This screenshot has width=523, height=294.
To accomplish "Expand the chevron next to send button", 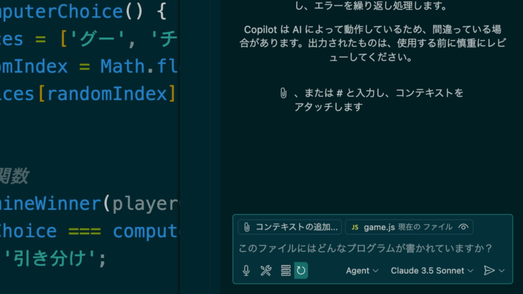I will pos(502,271).
